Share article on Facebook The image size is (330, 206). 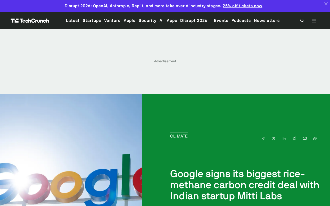[x=263, y=138]
